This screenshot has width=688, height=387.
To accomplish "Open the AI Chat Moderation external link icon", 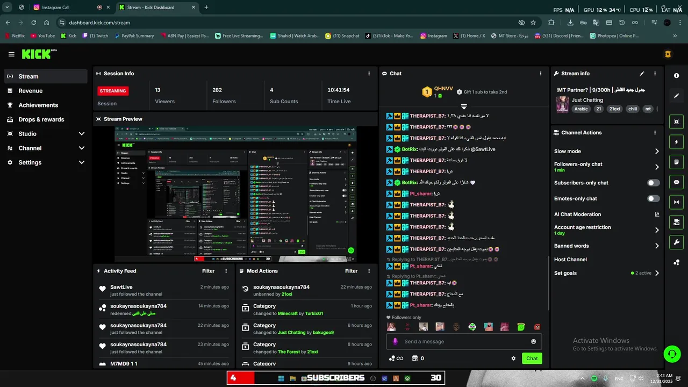I will (x=657, y=214).
